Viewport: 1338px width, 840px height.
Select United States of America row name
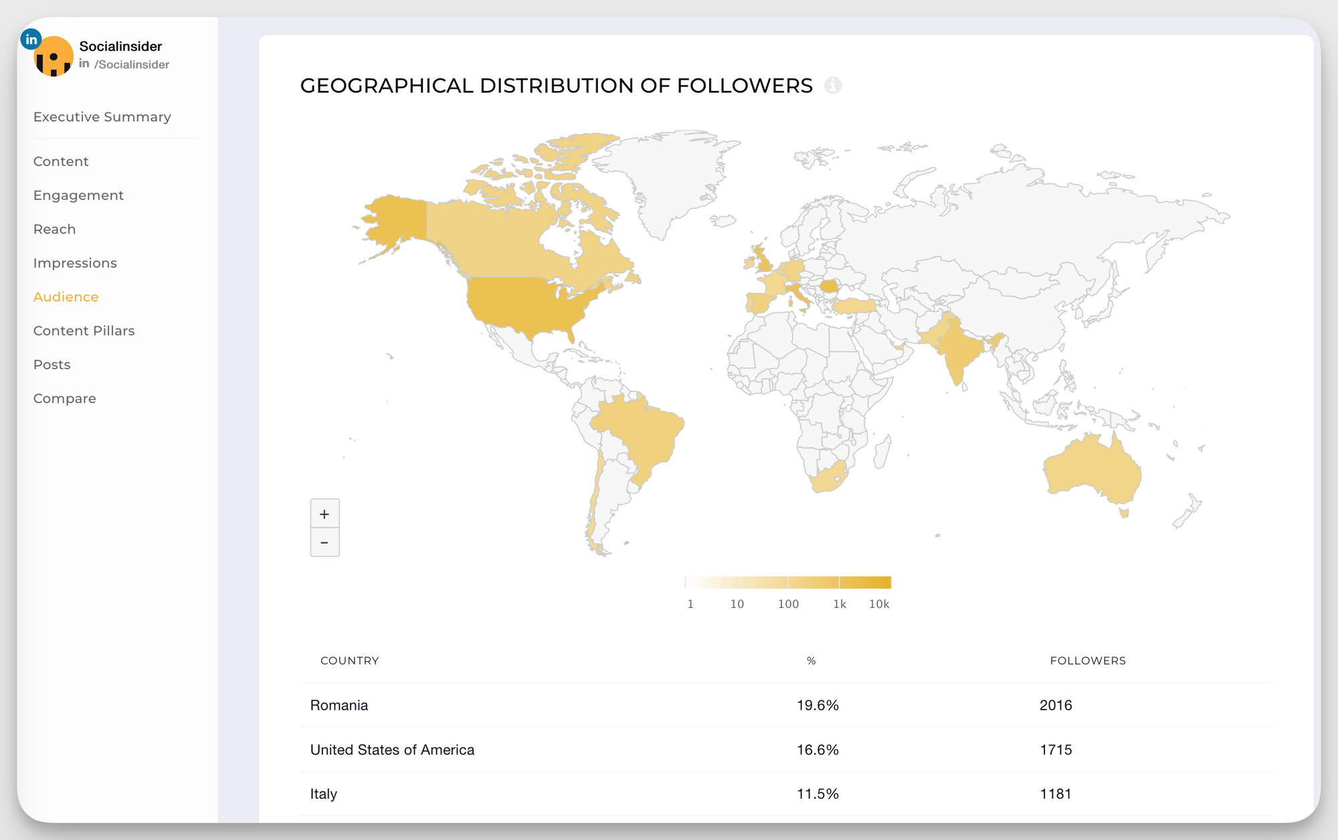[392, 750]
